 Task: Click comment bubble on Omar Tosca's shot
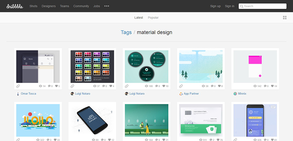point(49,86)
